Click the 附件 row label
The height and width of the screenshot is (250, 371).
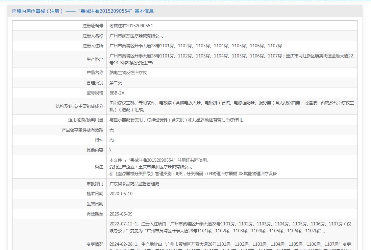pyautogui.click(x=99, y=140)
